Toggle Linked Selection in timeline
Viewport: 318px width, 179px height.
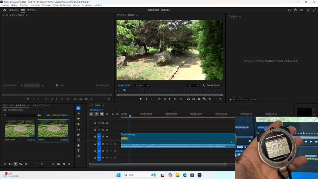[102, 114]
